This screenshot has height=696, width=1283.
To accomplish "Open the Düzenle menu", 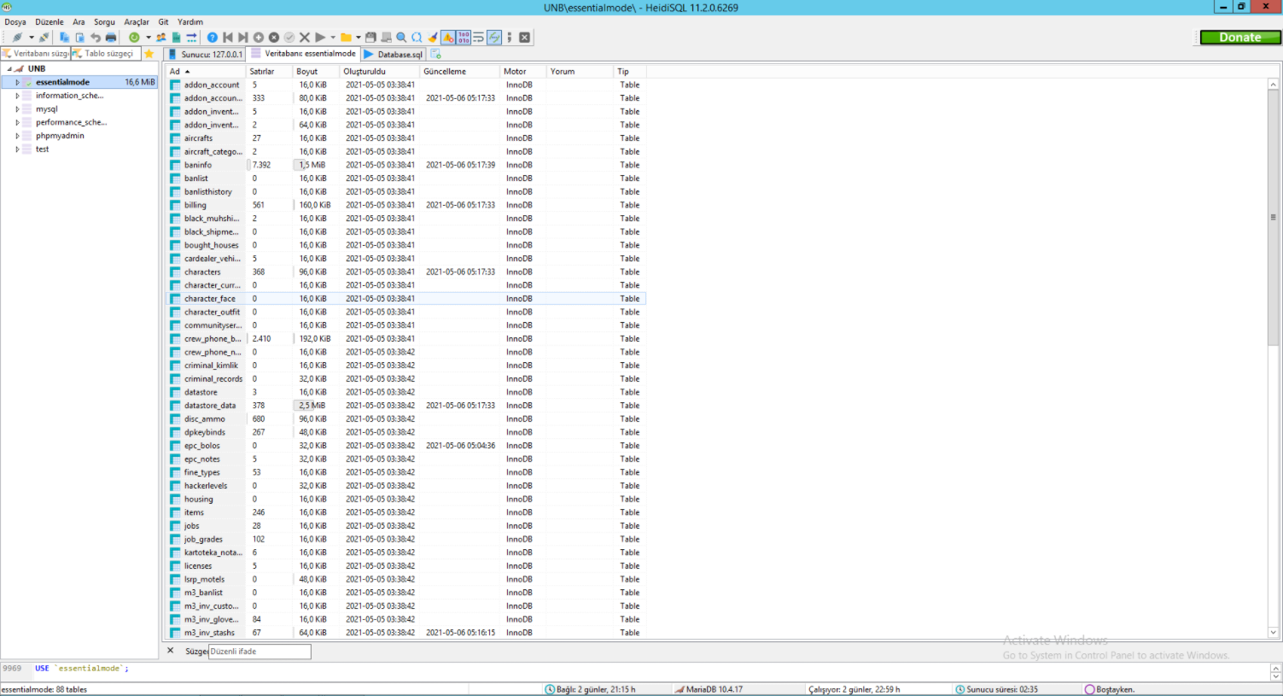I will 50,22.
